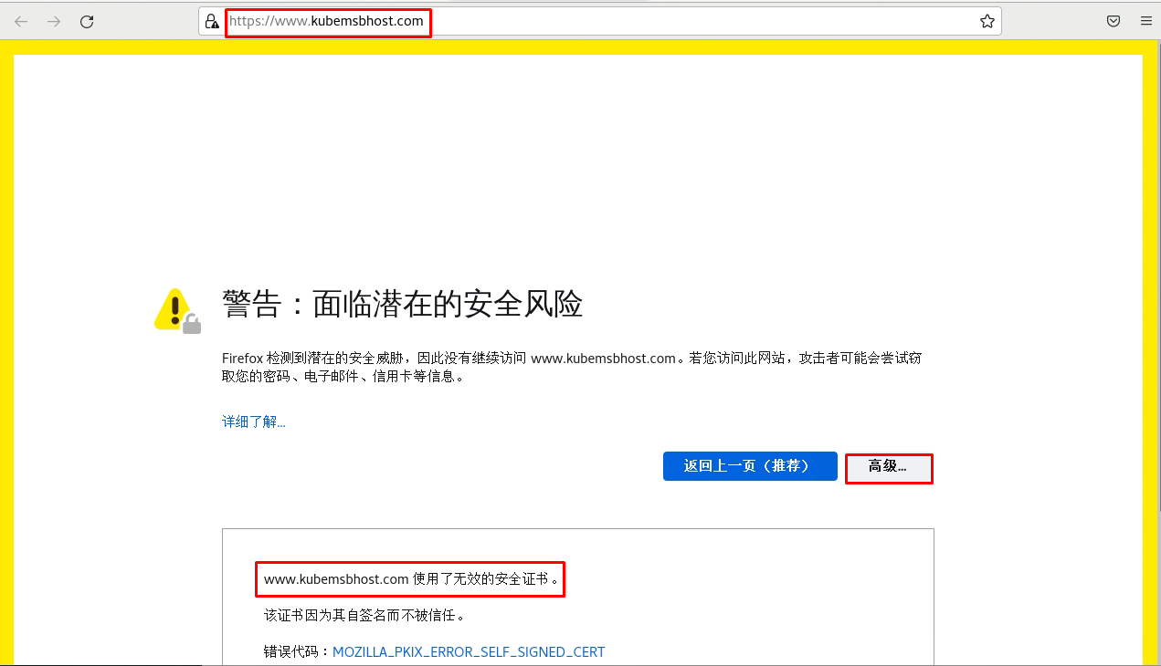This screenshot has width=1161, height=666.
Task: Reload the current page
Action: coord(87,21)
